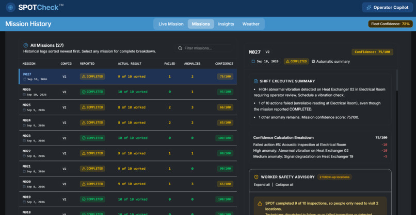Click the '2 follow-up locations' badge
416x215 pixels.
(x=334, y=177)
